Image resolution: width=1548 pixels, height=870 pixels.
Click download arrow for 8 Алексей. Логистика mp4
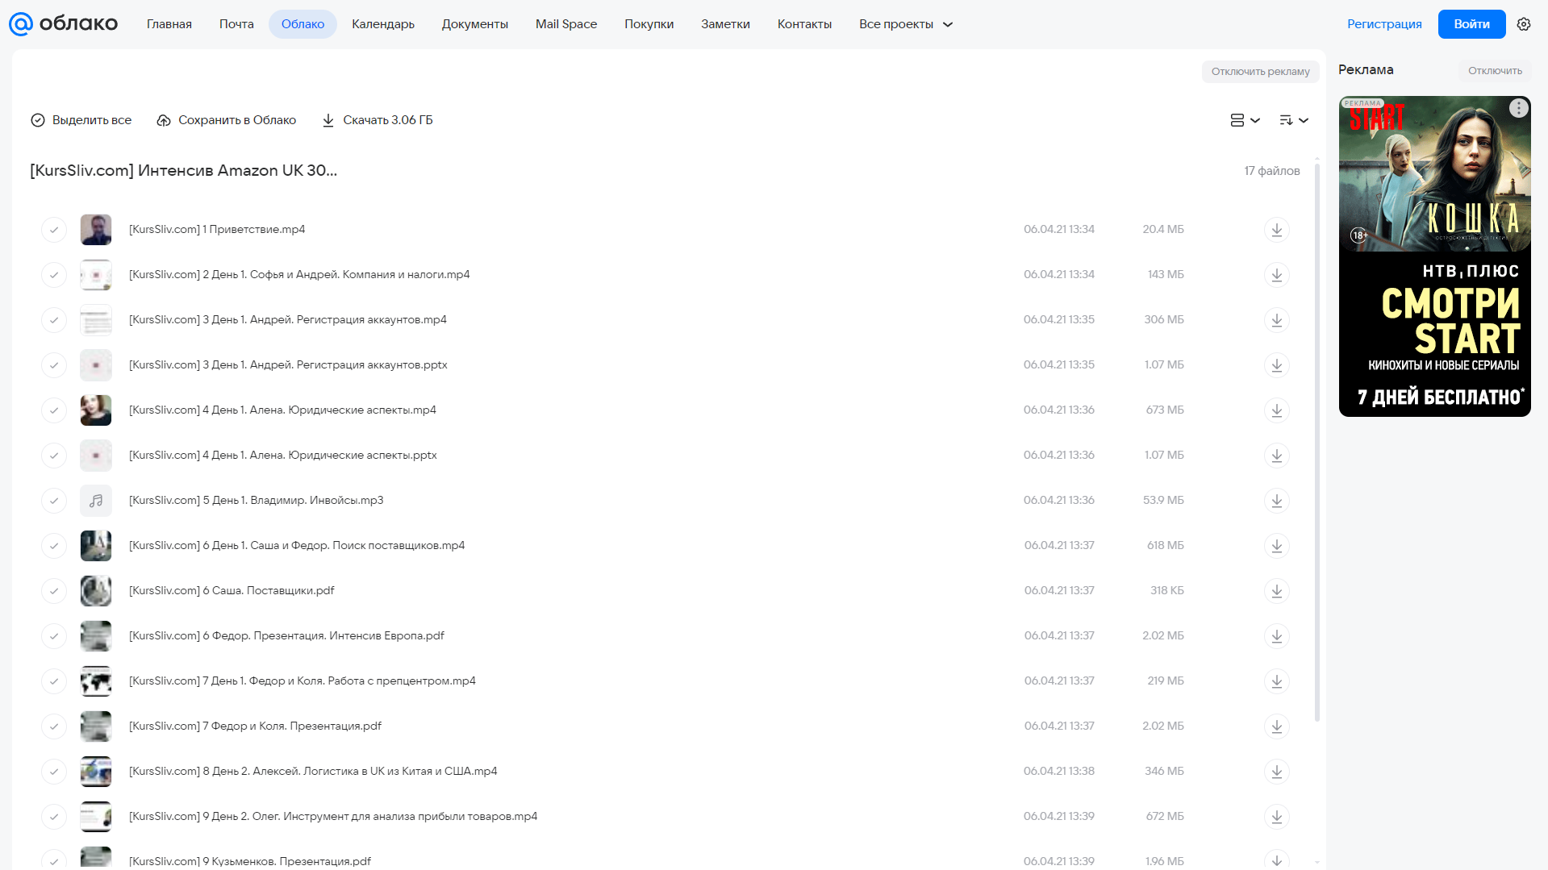coord(1276,772)
